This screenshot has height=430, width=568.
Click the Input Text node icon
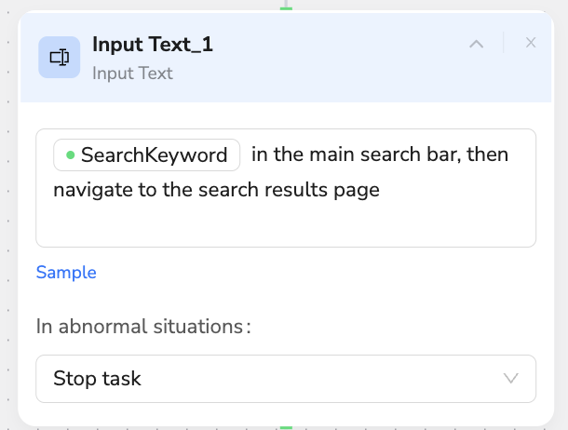pyautogui.click(x=60, y=57)
